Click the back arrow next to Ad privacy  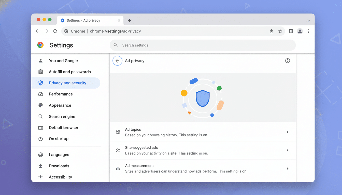(x=117, y=61)
